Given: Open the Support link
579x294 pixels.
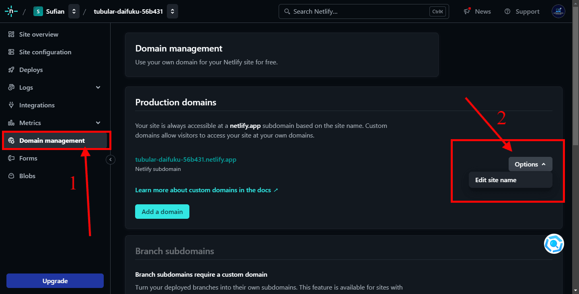Looking at the screenshot, I should coord(528,11).
